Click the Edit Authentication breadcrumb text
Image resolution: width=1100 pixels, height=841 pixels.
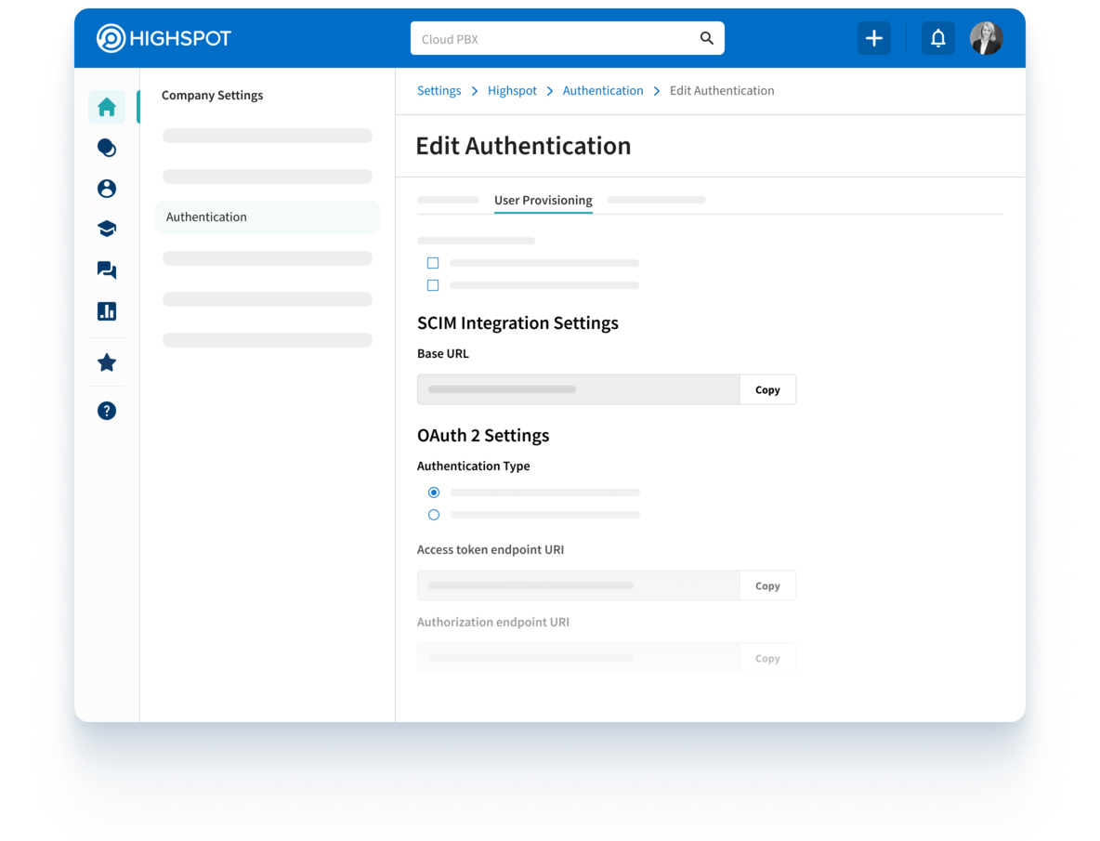click(x=722, y=90)
